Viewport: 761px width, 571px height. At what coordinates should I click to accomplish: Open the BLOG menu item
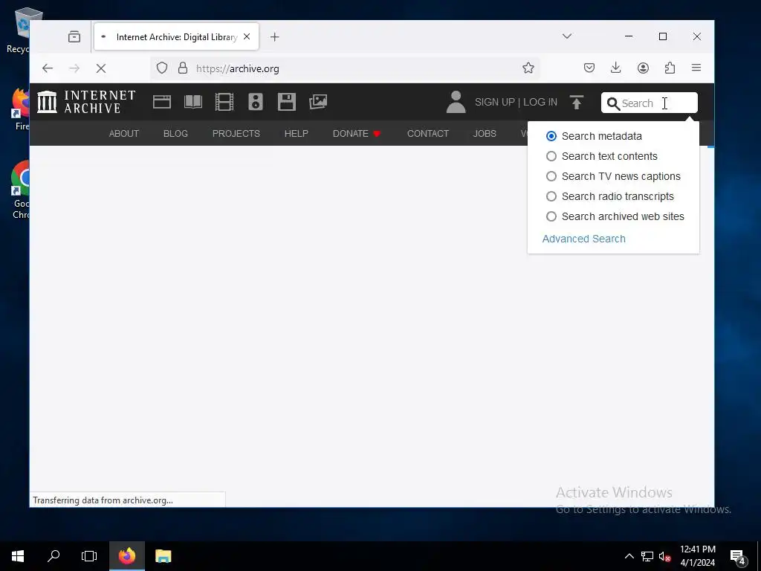point(175,134)
